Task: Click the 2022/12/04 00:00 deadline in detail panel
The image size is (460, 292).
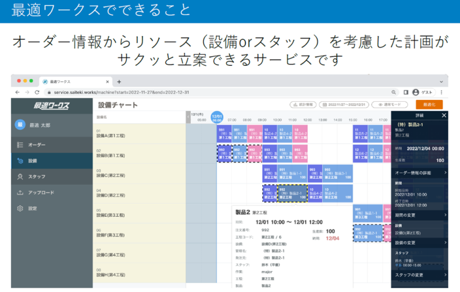Action: click(425, 148)
